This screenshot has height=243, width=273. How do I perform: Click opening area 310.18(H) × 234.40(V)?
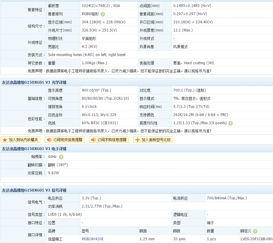tap(193, 22)
